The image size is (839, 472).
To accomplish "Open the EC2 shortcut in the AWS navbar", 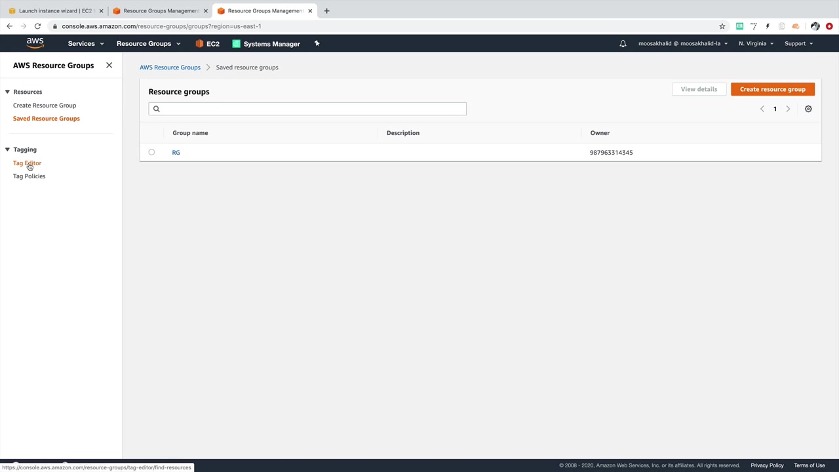I will (208, 44).
